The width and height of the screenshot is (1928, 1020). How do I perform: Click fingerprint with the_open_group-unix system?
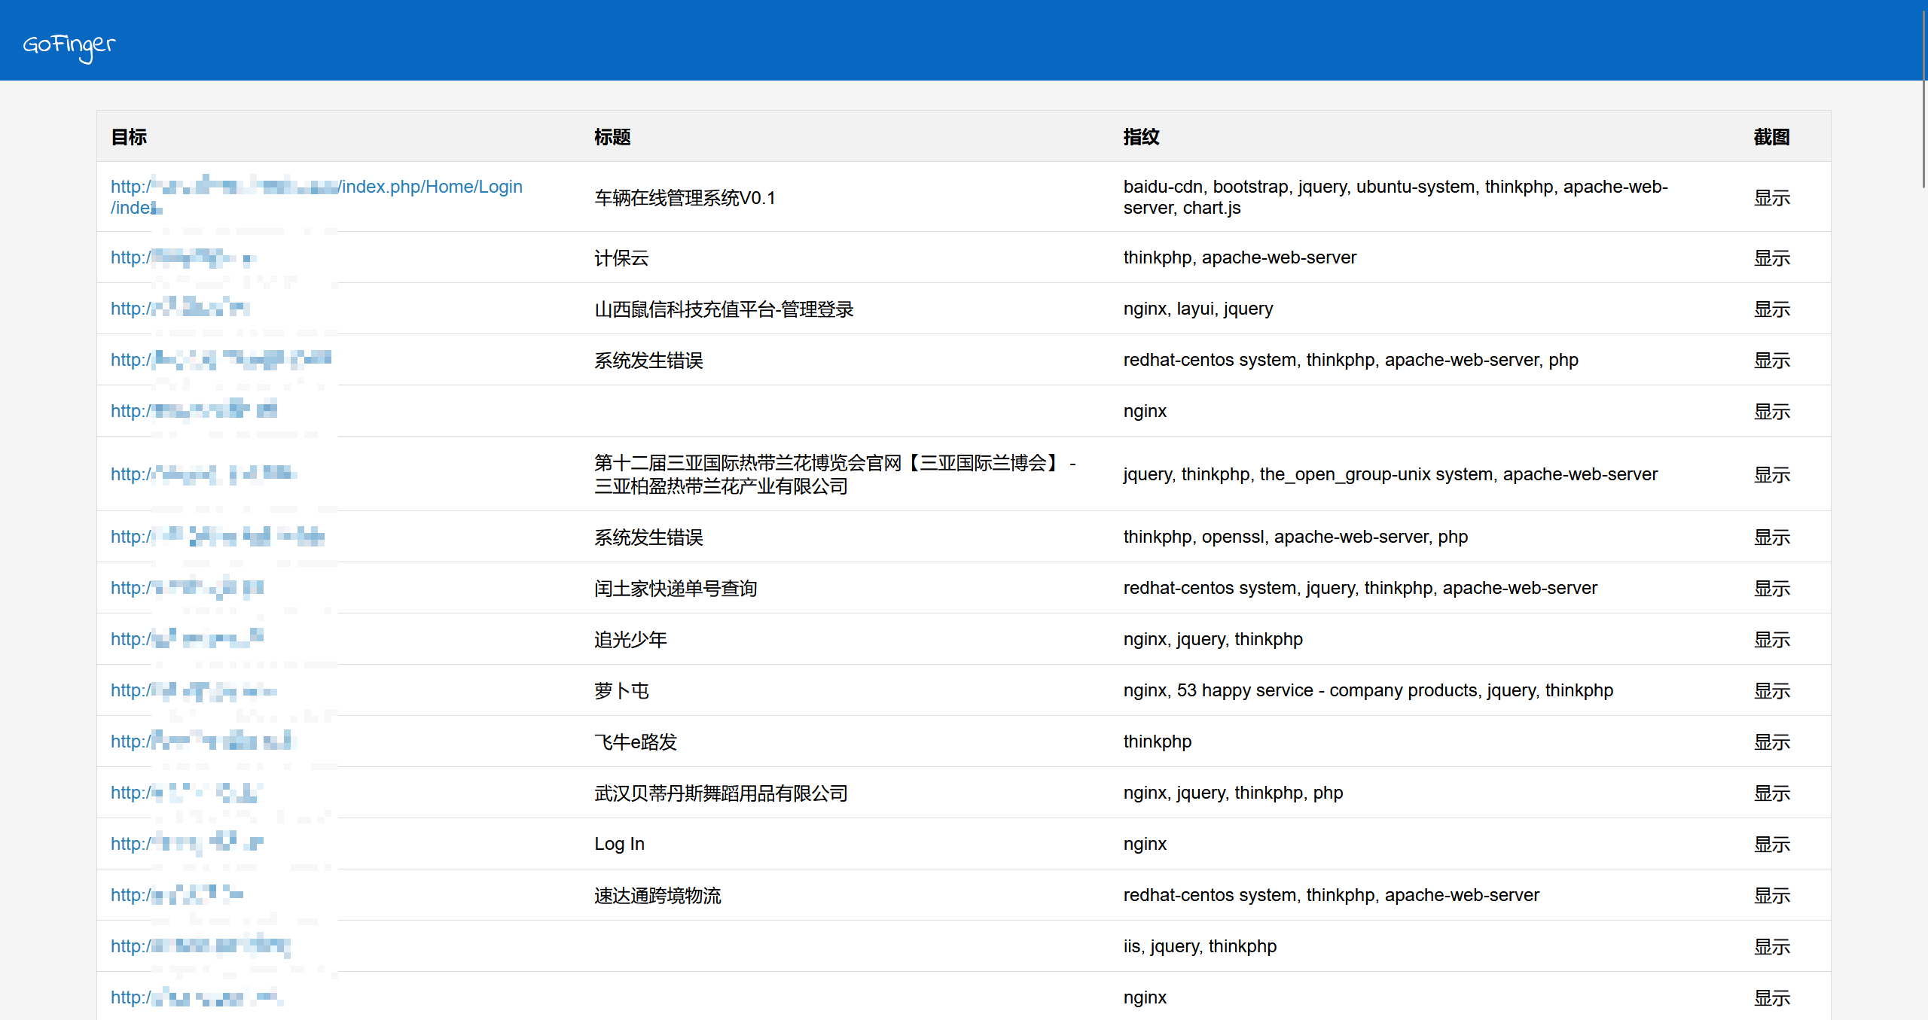[1390, 474]
